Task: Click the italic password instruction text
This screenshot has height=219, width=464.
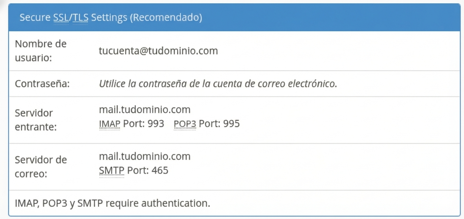Action: 218,84
